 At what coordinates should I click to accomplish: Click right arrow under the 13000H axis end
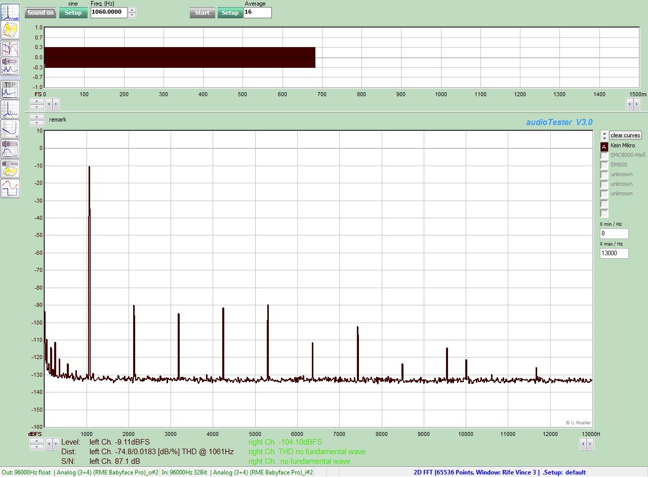coord(590,444)
